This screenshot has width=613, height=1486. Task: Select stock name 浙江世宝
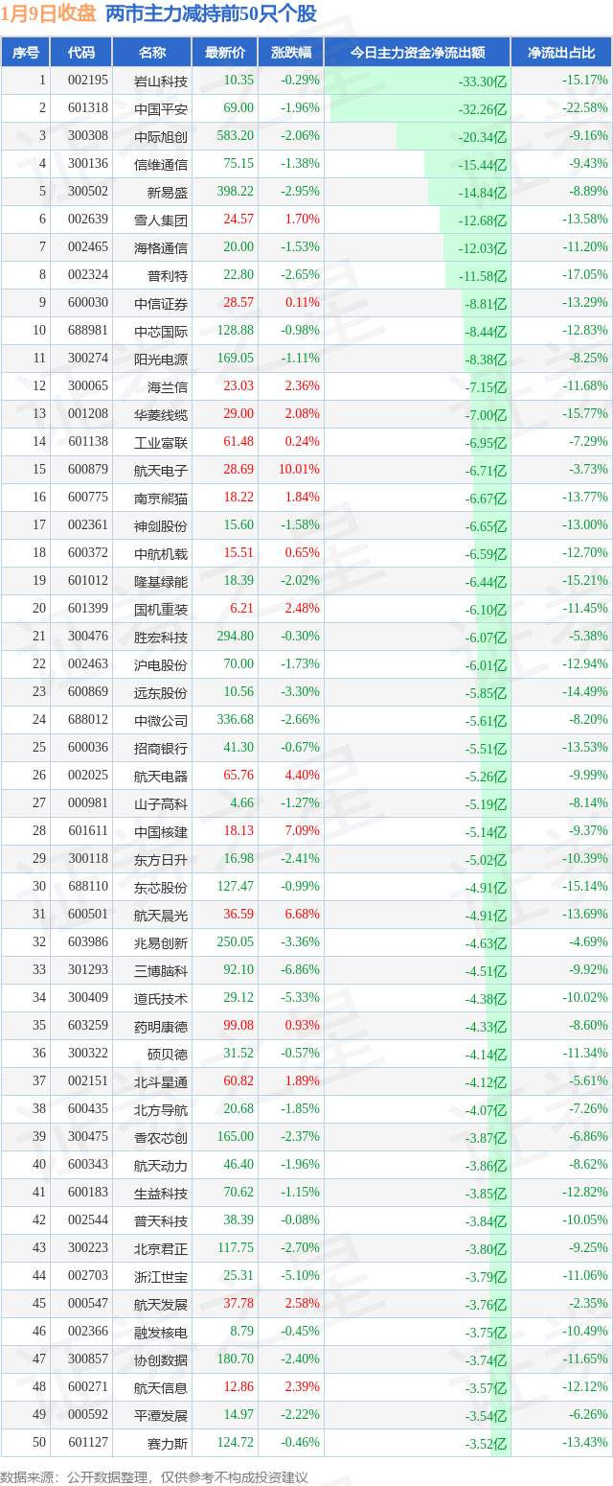(162, 1276)
